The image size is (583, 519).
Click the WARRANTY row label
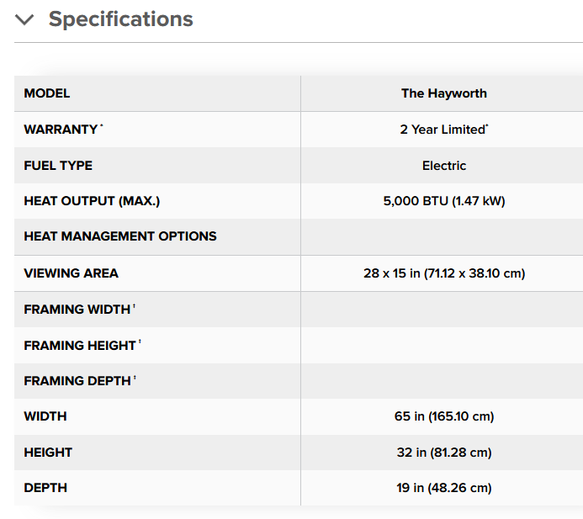[61, 130]
